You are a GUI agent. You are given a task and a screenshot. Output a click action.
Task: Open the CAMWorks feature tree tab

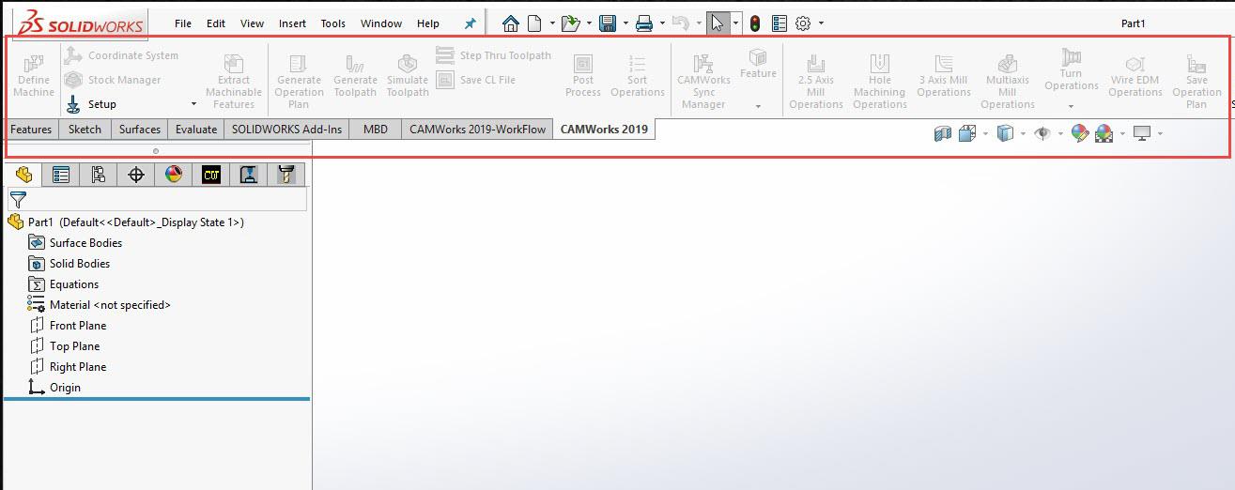211,174
